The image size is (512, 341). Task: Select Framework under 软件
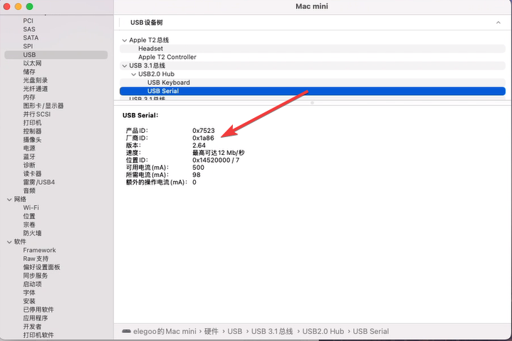[39, 250]
